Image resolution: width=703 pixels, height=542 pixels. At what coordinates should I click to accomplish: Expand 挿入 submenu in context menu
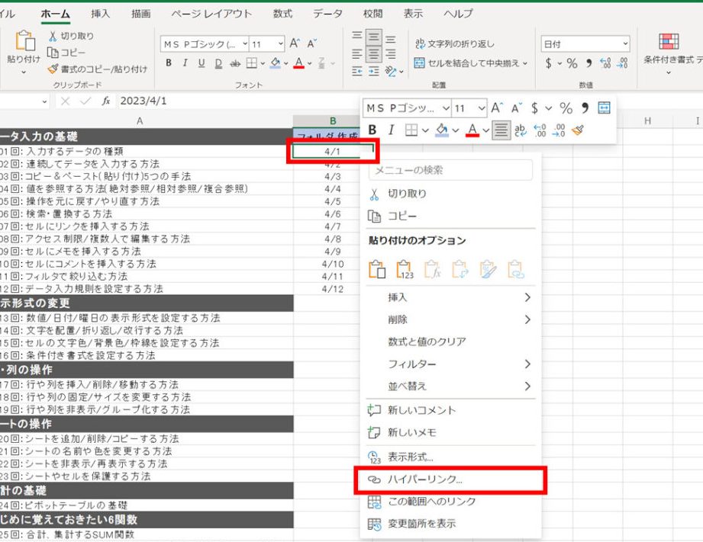tap(450, 297)
